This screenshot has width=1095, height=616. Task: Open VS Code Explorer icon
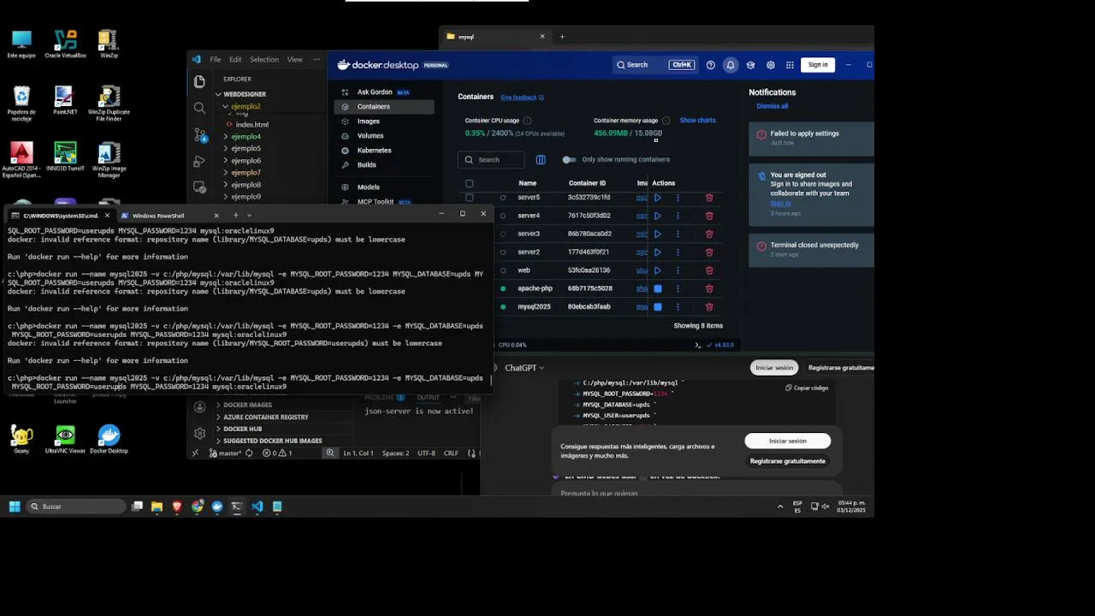pyautogui.click(x=199, y=81)
